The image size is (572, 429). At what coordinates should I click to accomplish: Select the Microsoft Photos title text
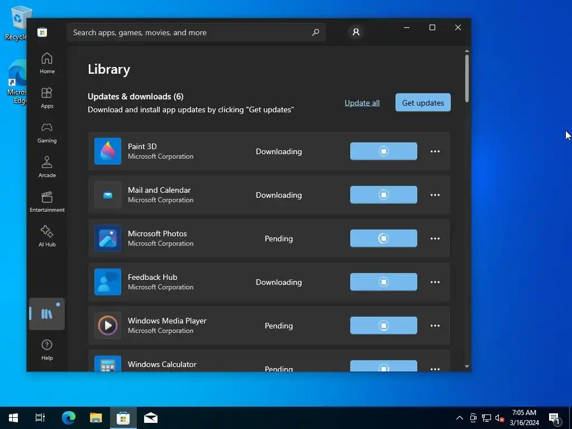[157, 233]
